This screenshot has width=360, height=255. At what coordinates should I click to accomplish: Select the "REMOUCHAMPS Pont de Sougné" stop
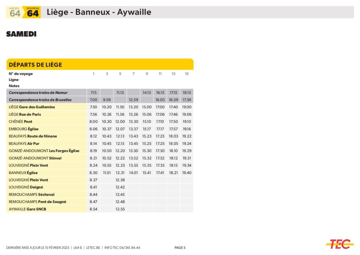(x=37, y=202)
